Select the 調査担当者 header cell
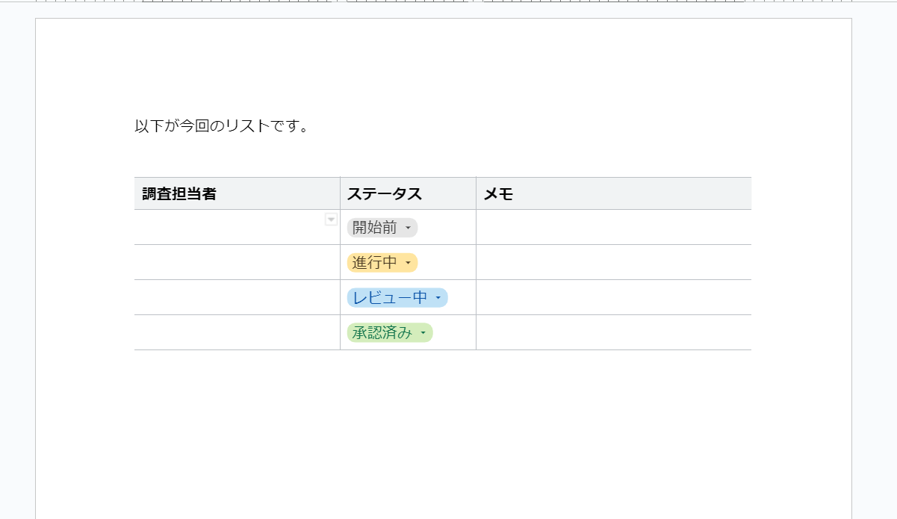The image size is (897, 519). click(x=236, y=194)
